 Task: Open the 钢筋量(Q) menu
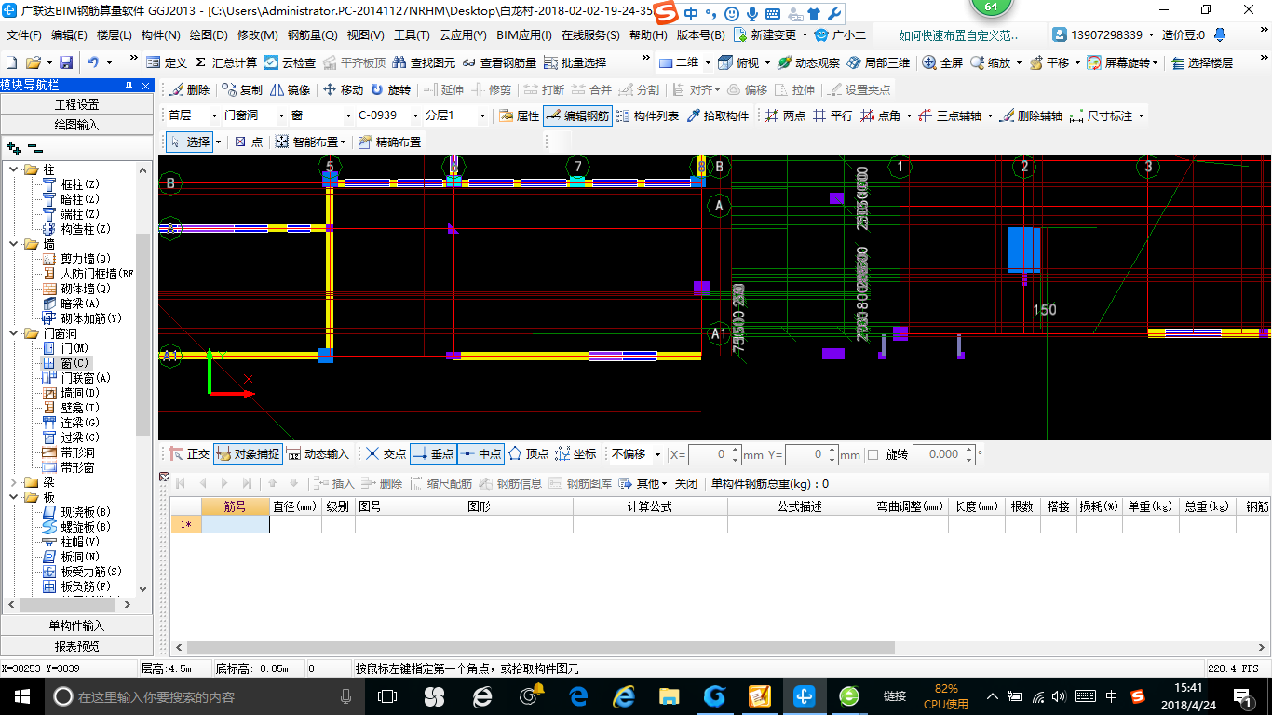pyautogui.click(x=313, y=35)
